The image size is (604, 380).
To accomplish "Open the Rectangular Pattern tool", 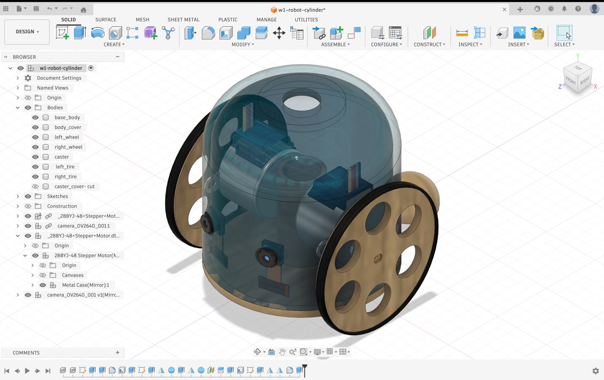I will click(x=132, y=33).
